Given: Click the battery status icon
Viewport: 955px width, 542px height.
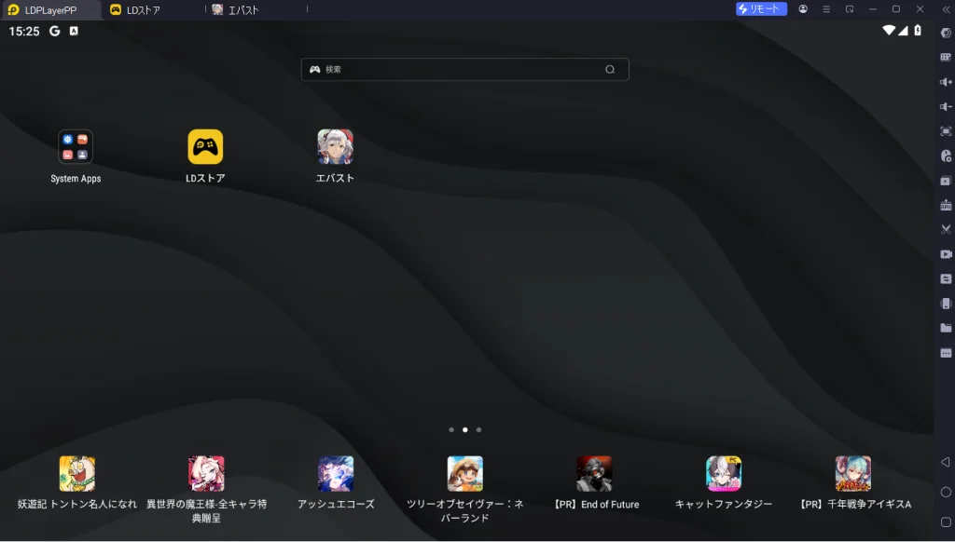Looking at the screenshot, I should tap(918, 31).
